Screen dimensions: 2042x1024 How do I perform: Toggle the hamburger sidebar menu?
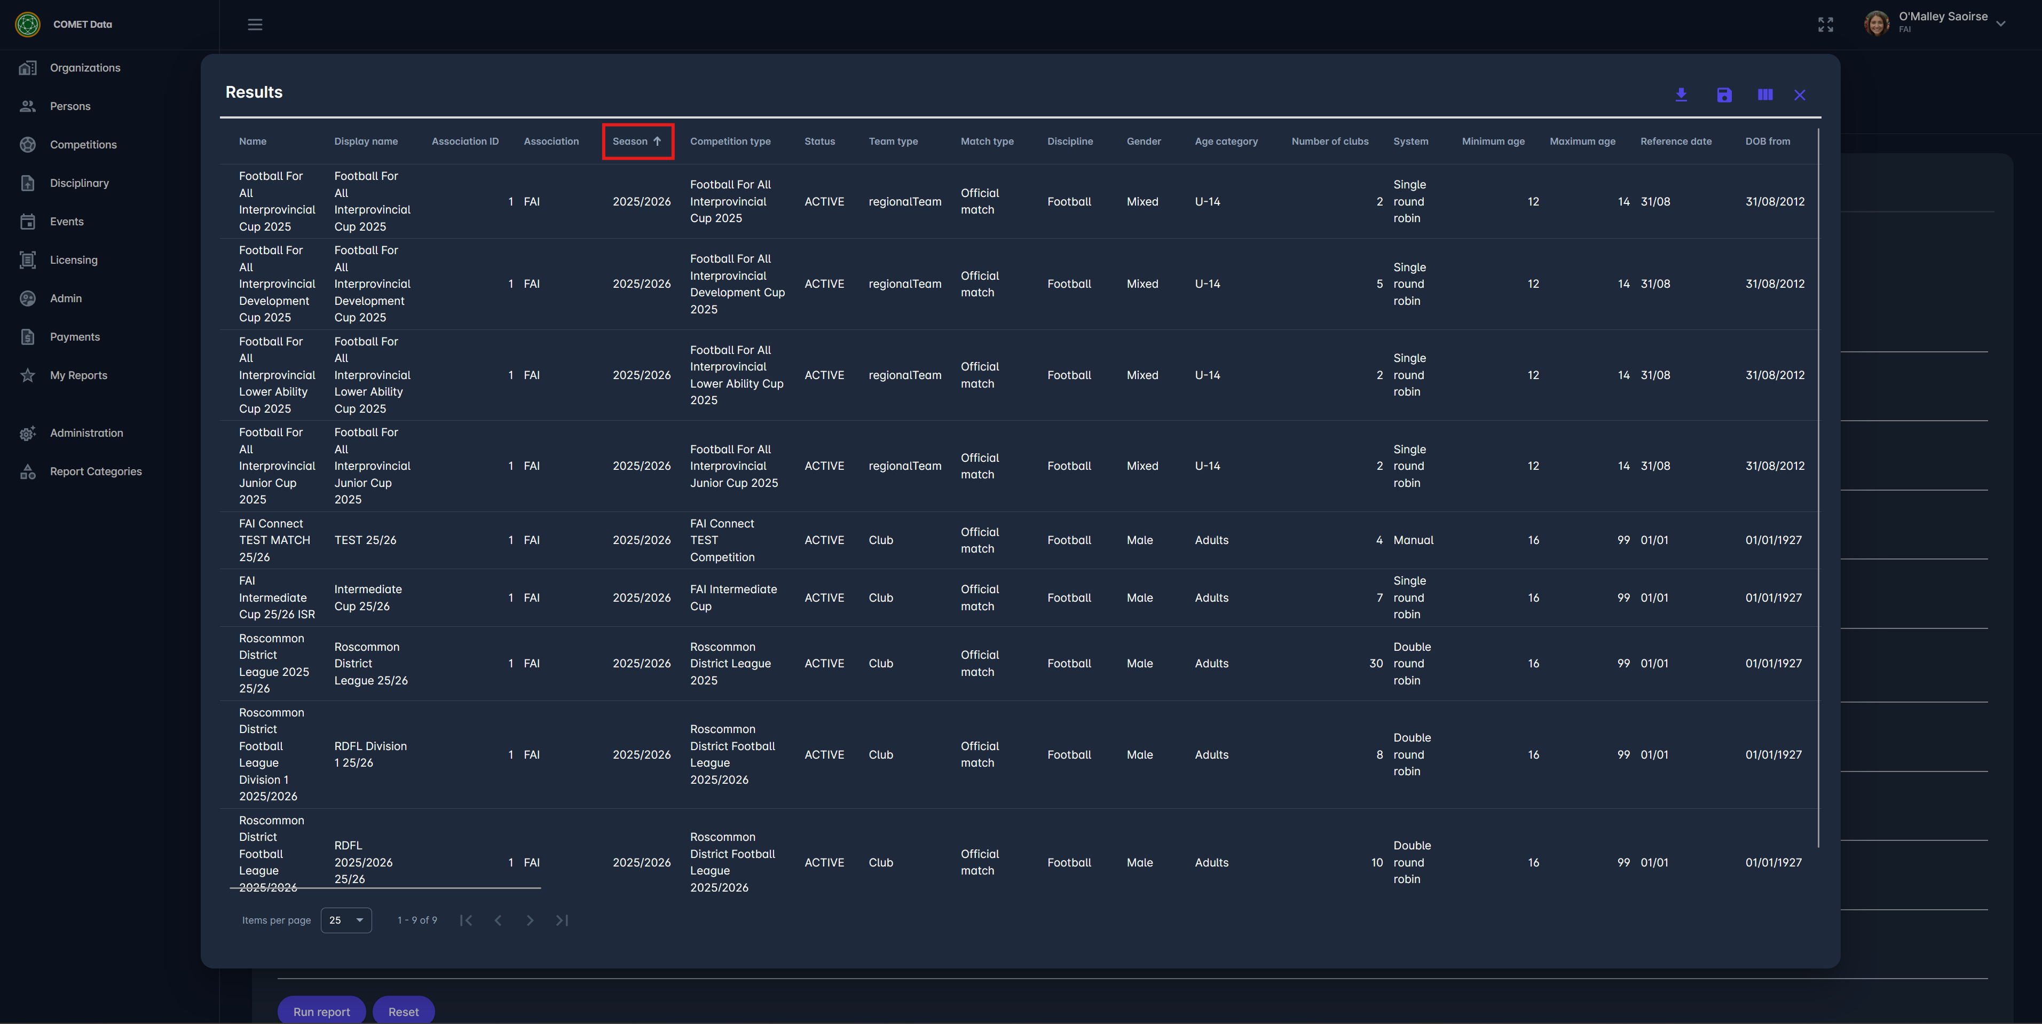pyautogui.click(x=255, y=25)
